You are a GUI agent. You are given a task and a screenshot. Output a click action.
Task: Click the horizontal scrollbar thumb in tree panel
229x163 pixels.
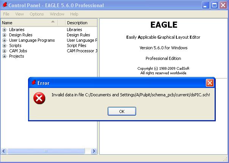46,151
